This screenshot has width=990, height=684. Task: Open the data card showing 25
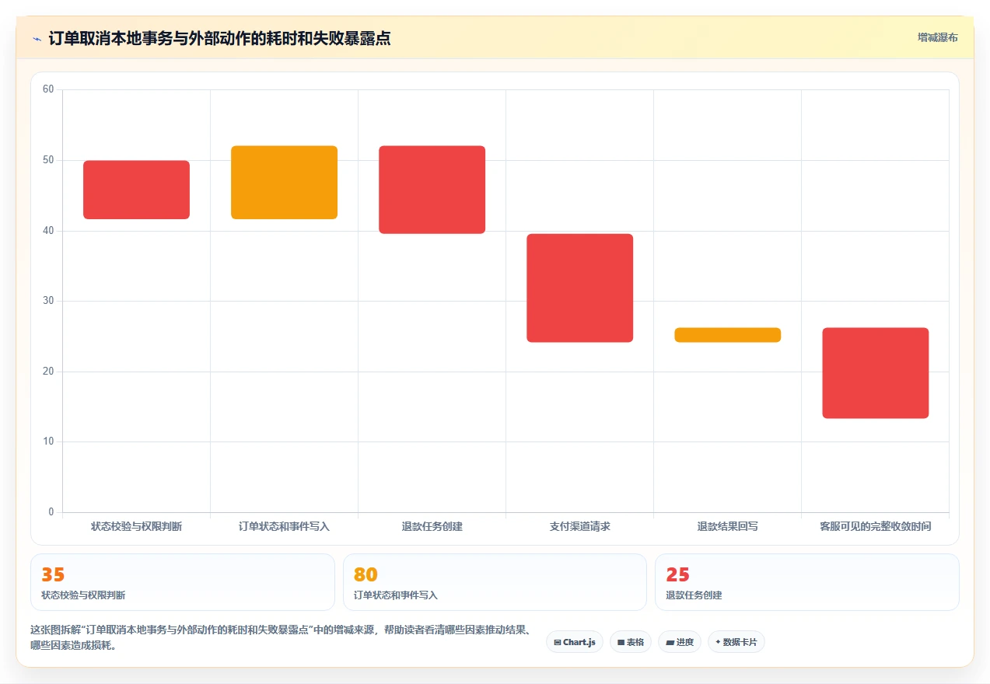pos(807,582)
